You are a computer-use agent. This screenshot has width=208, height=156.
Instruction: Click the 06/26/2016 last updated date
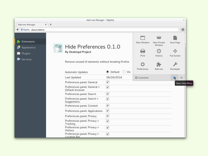pyautogui.click(x=114, y=77)
